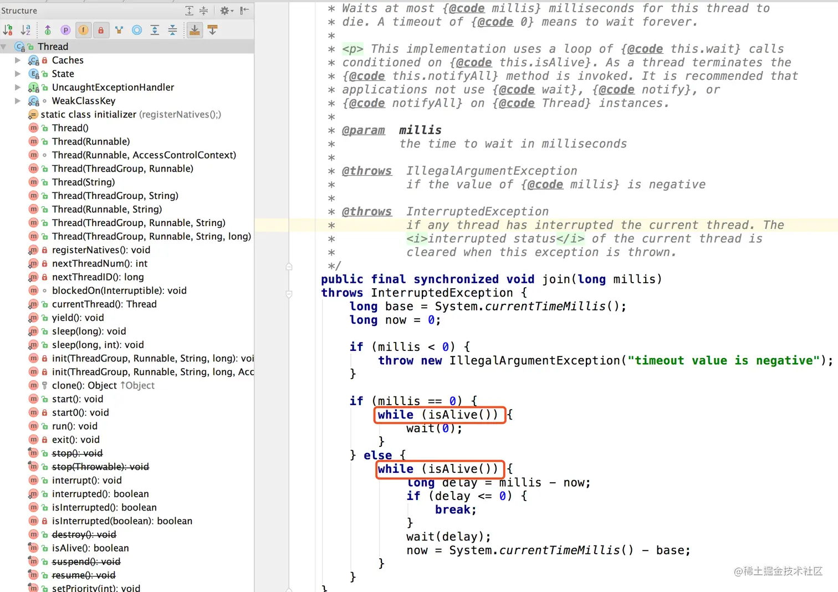Toggle Show Fields filter
Viewport: 838px width, 592px height.
pyautogui.click(x=83, y=30)
